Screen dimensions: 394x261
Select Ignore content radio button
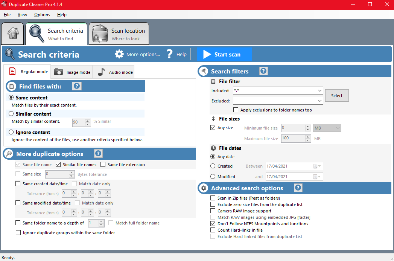click(x=11, y=132)
